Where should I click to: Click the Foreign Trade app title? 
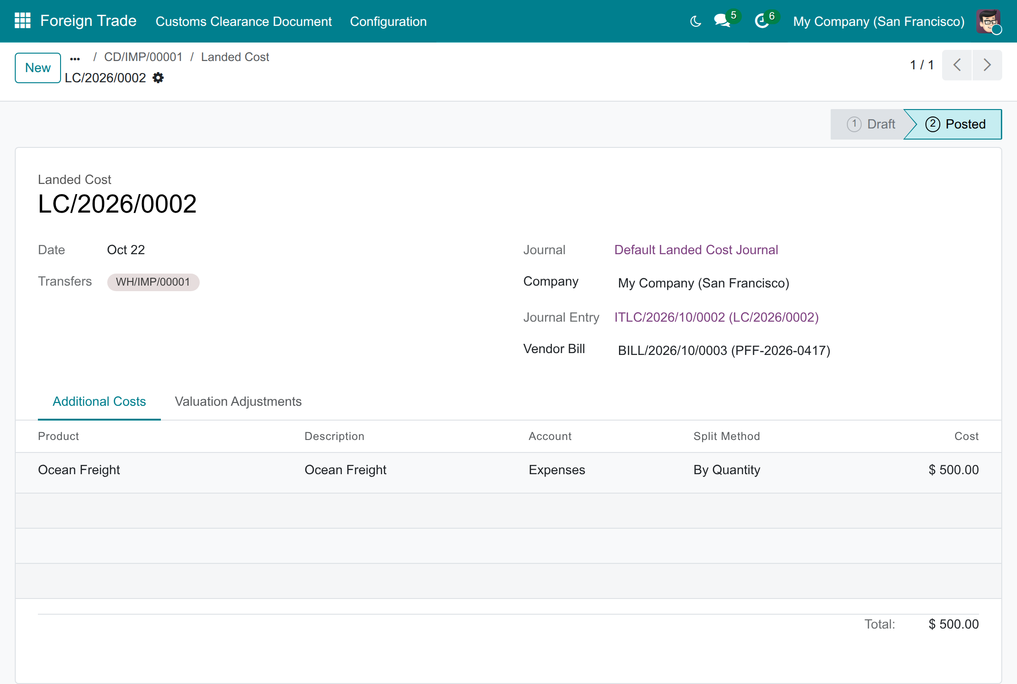pyautogui.click(x=88, y=21)
